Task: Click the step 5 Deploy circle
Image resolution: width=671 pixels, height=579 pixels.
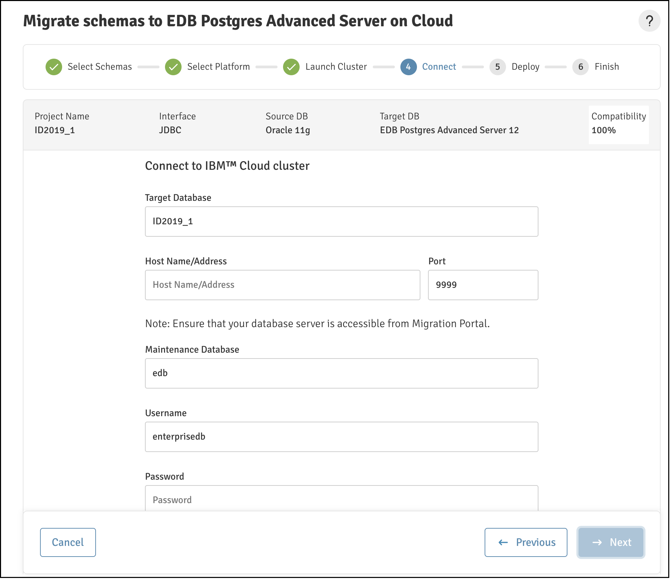Action: pos(497,67)
